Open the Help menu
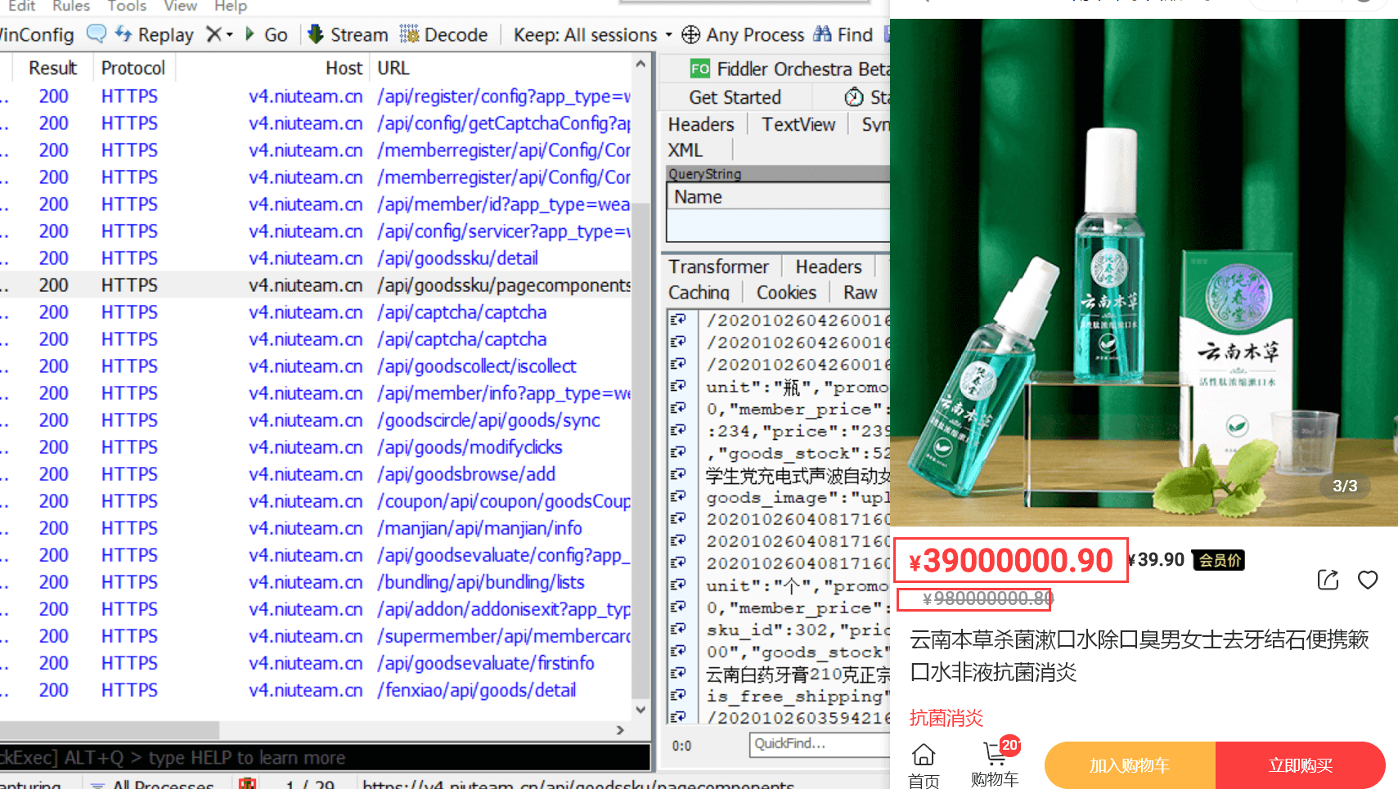The image size is (1398, 789). point(231,7)
